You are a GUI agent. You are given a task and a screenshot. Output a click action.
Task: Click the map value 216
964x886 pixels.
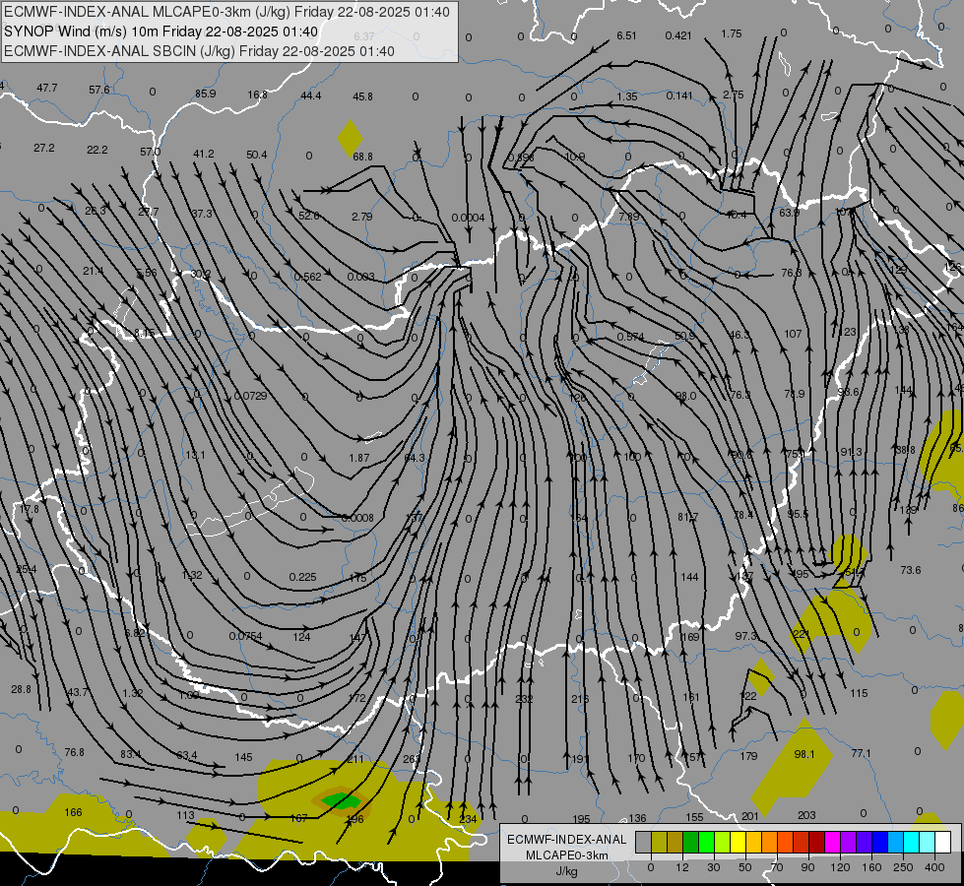pyautogui.click(x=580, y=699)
